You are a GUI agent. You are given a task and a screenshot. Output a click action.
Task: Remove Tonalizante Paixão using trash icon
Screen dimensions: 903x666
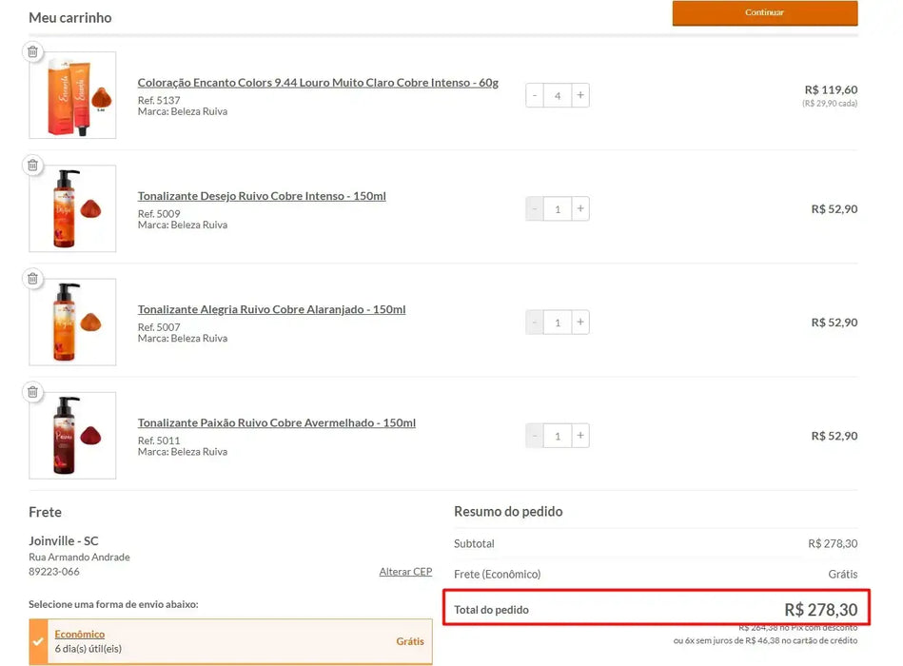pos(32,392)
